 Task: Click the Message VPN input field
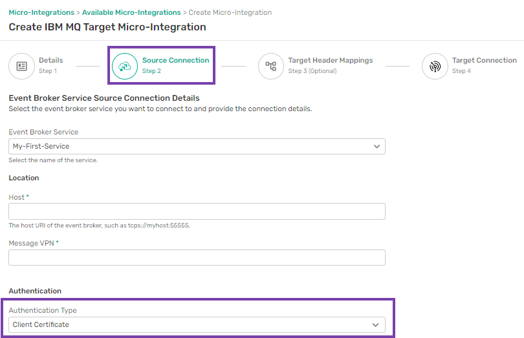[197, 257]
